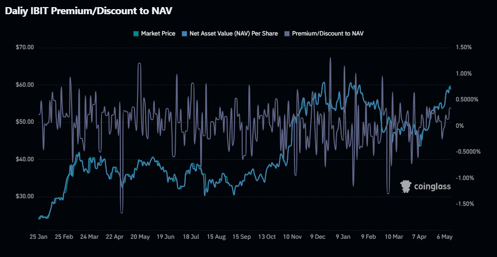
Task: Click the 7 Apr date label
Action: pos(420,237)
